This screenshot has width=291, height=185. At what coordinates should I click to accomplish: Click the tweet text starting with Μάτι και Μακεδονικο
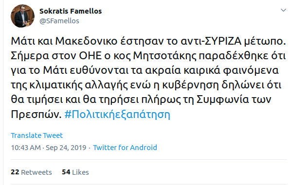(x=148, y=78)
